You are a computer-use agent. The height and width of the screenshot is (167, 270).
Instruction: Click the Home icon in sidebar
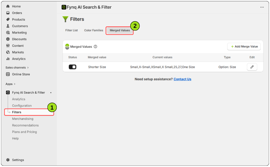[8, 6]
